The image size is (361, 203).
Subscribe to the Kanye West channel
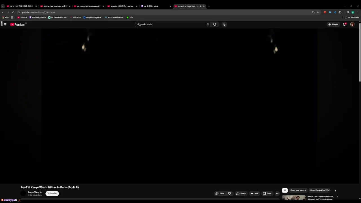pos(52,193)
